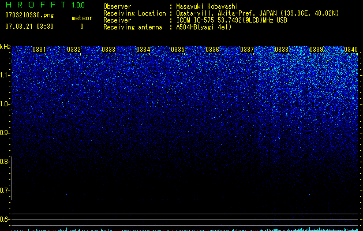Click the 0333 time marker
The height and width of the screenshot is (231, 363).
pos(108,50)
